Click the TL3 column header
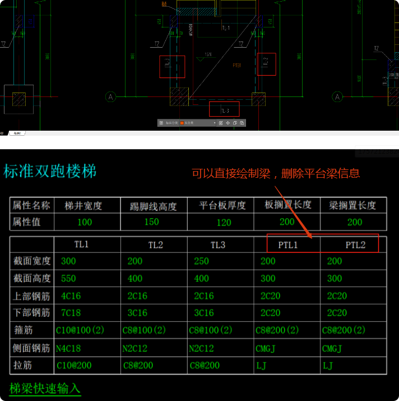 tap(218, 245)
